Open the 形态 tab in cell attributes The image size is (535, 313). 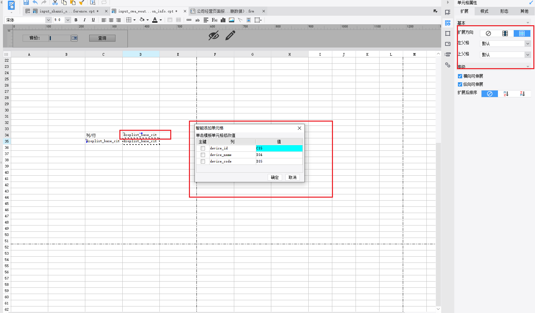pyautogui.click(x=504, y=11)
